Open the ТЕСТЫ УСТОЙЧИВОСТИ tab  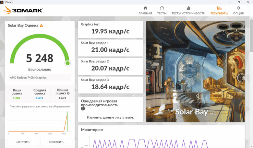(x=188, y=11)
